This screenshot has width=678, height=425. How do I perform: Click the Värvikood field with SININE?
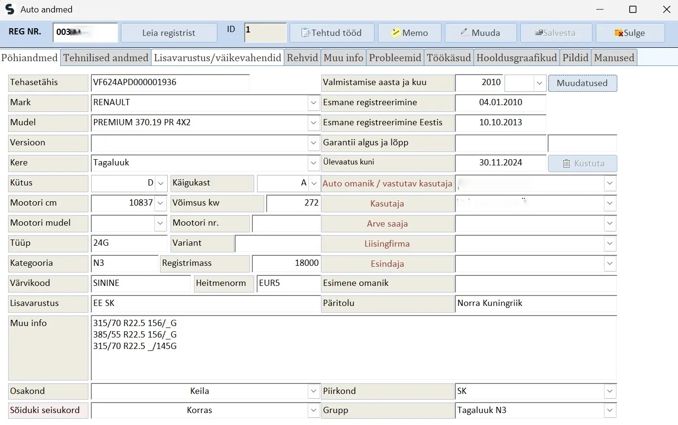coord(140,283)
